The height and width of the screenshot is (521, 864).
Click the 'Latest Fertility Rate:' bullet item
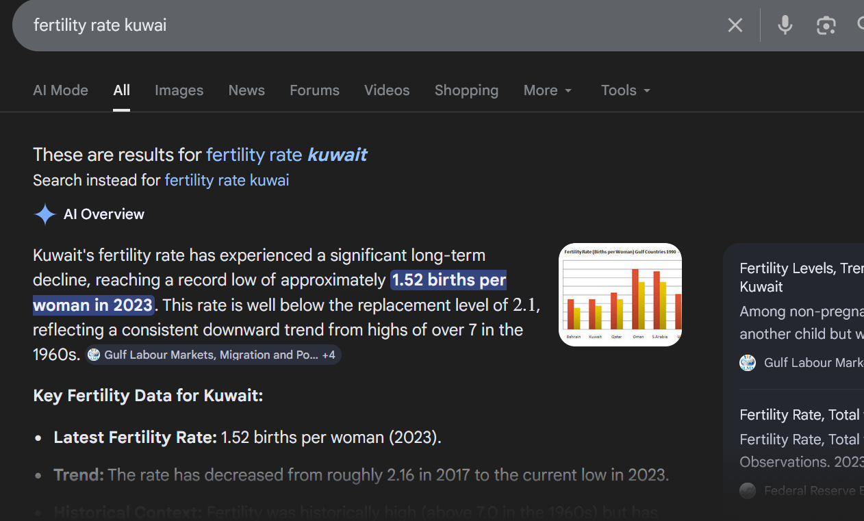(247, 437)
